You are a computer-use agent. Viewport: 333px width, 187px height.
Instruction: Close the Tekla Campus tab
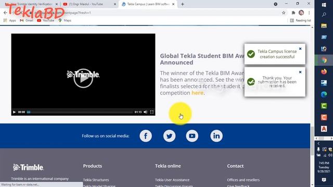point(173,4)
